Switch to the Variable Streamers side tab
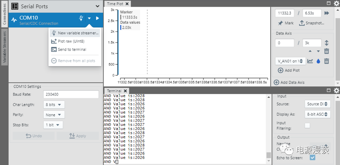Image resolution: width=340 pixels, height=165 pixels. click(x=5, y=47)
